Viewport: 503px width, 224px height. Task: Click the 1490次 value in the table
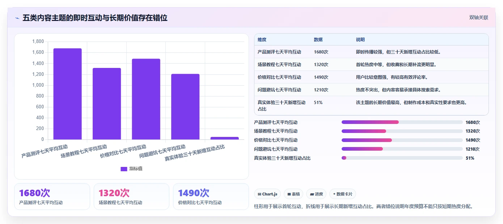(321, 77)
